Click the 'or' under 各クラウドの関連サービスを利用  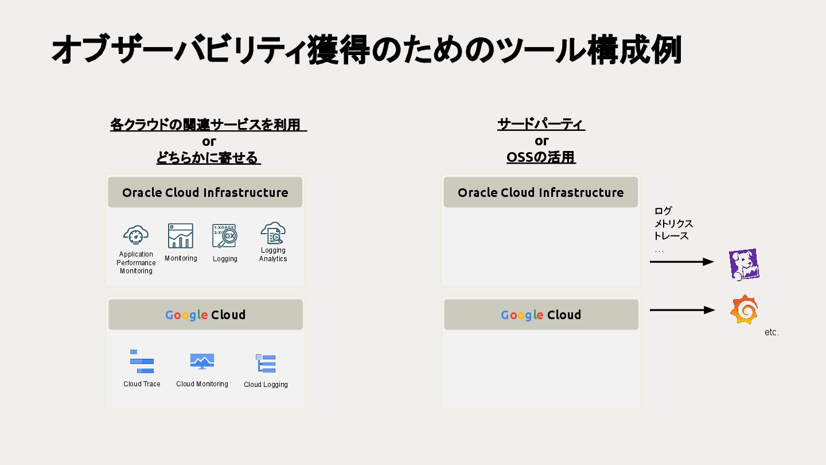(209, 141)
